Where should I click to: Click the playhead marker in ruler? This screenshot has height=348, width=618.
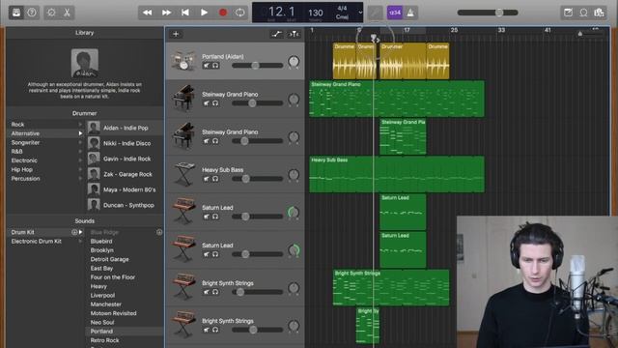(374, 38)
